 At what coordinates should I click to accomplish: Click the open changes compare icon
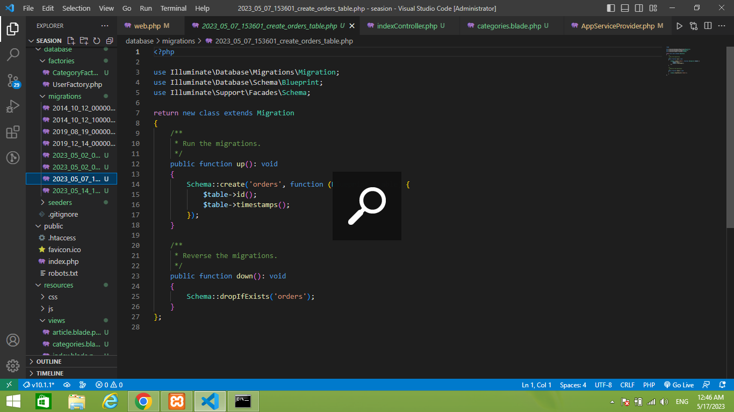[694, 26]
